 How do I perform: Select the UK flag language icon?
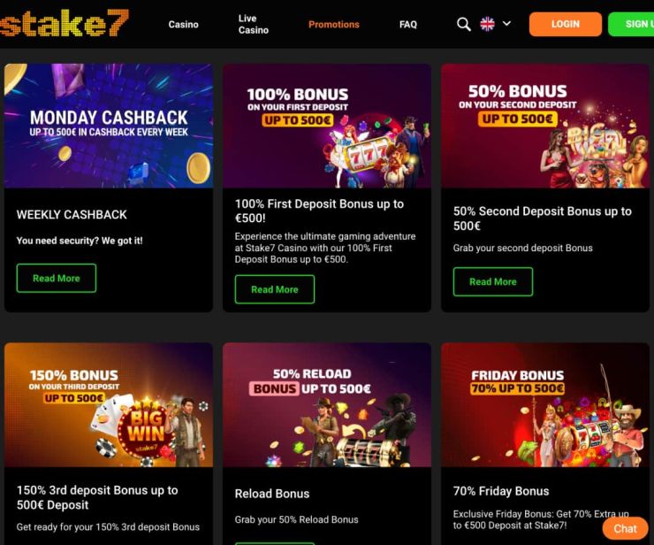tap(487, 24)
